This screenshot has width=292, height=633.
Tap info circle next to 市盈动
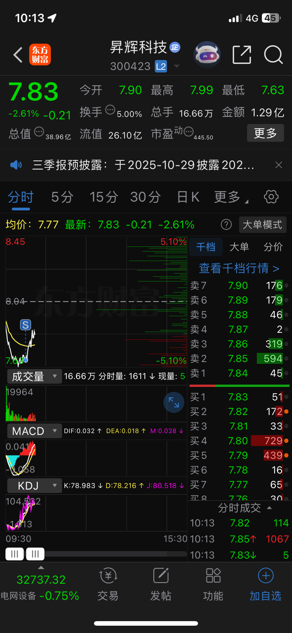pos(189,132)
